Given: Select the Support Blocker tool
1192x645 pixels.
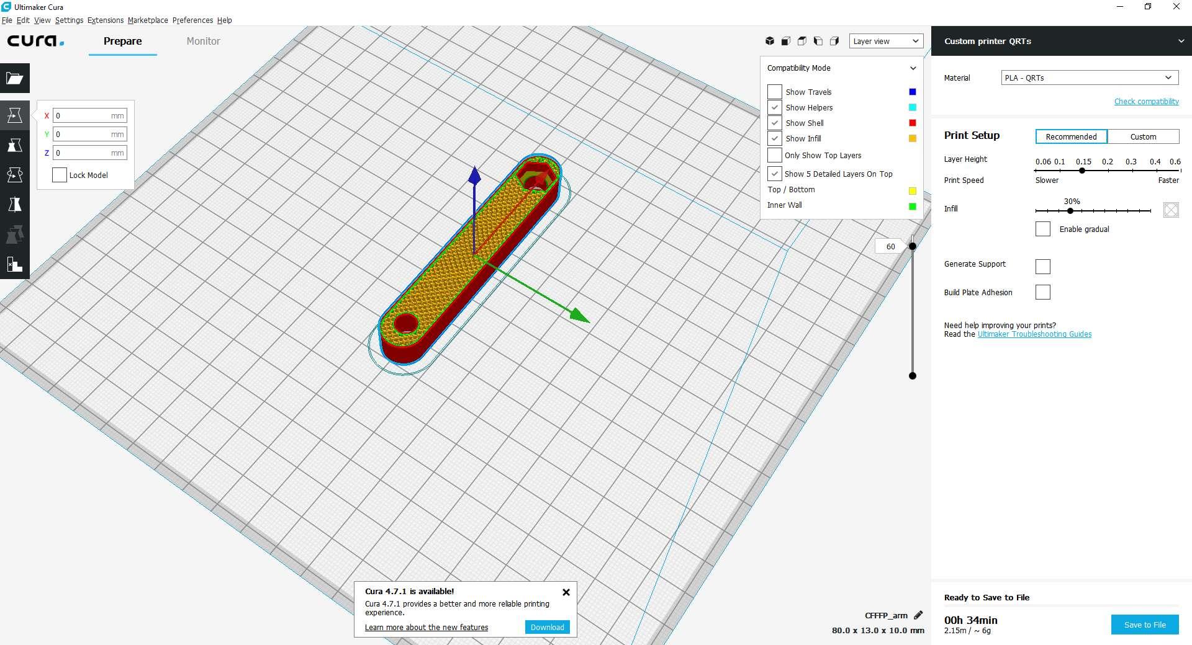Looking at the screenshot, I should (15, 264).
